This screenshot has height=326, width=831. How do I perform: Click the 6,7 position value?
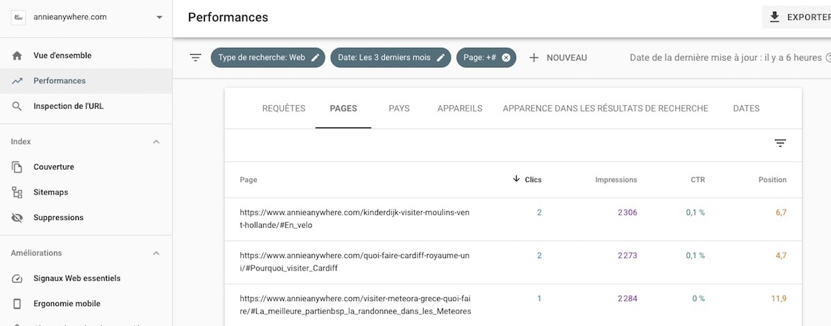click(781, 212)
